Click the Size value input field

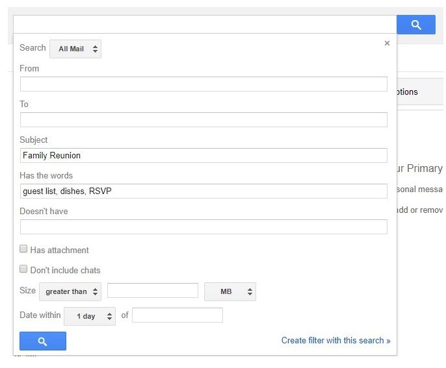tap(153, 291)
